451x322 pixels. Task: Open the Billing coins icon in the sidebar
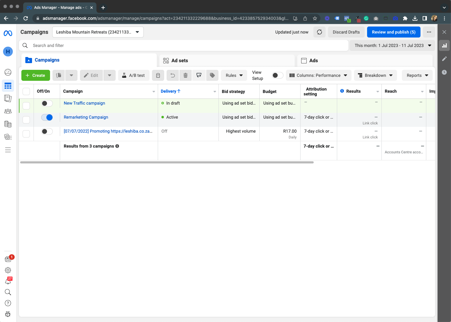(8, 124)
